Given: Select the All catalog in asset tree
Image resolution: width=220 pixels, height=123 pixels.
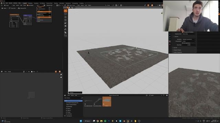Looking at the screenshot, I should [x=73, y=101].
